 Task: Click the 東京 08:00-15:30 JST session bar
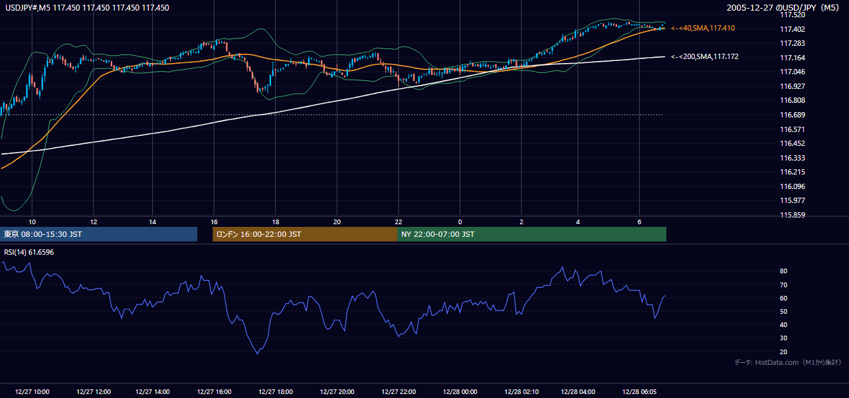[x=99, y=234]
